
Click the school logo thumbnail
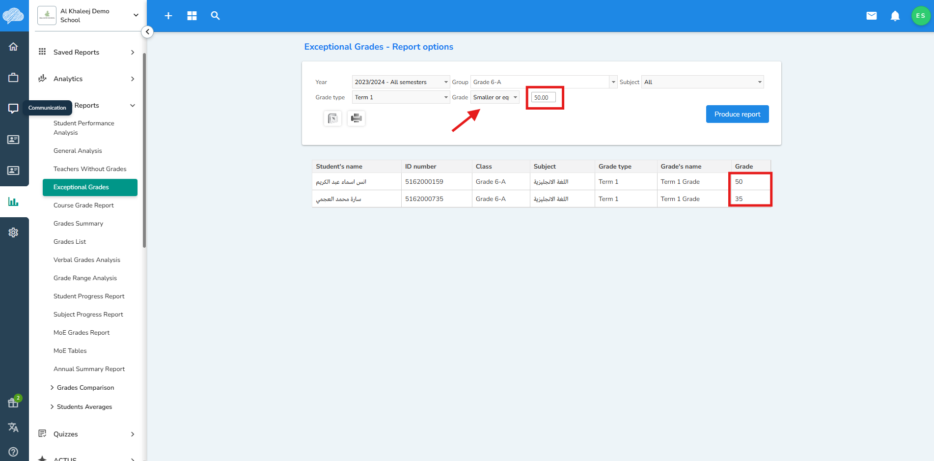coord(47,15)
